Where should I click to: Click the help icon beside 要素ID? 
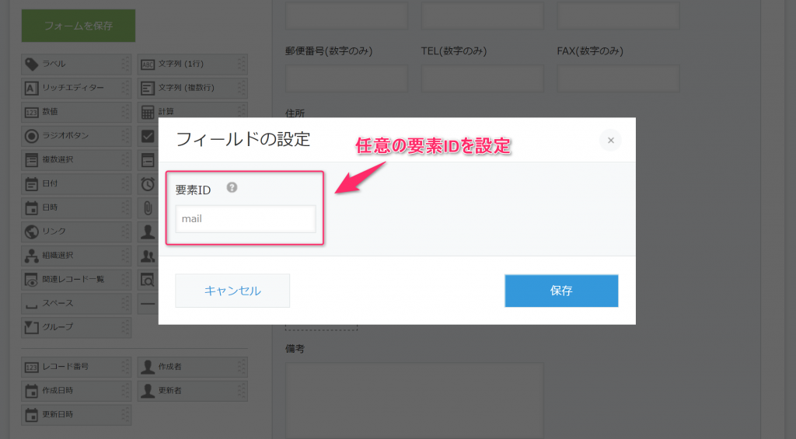pos(232,187)
